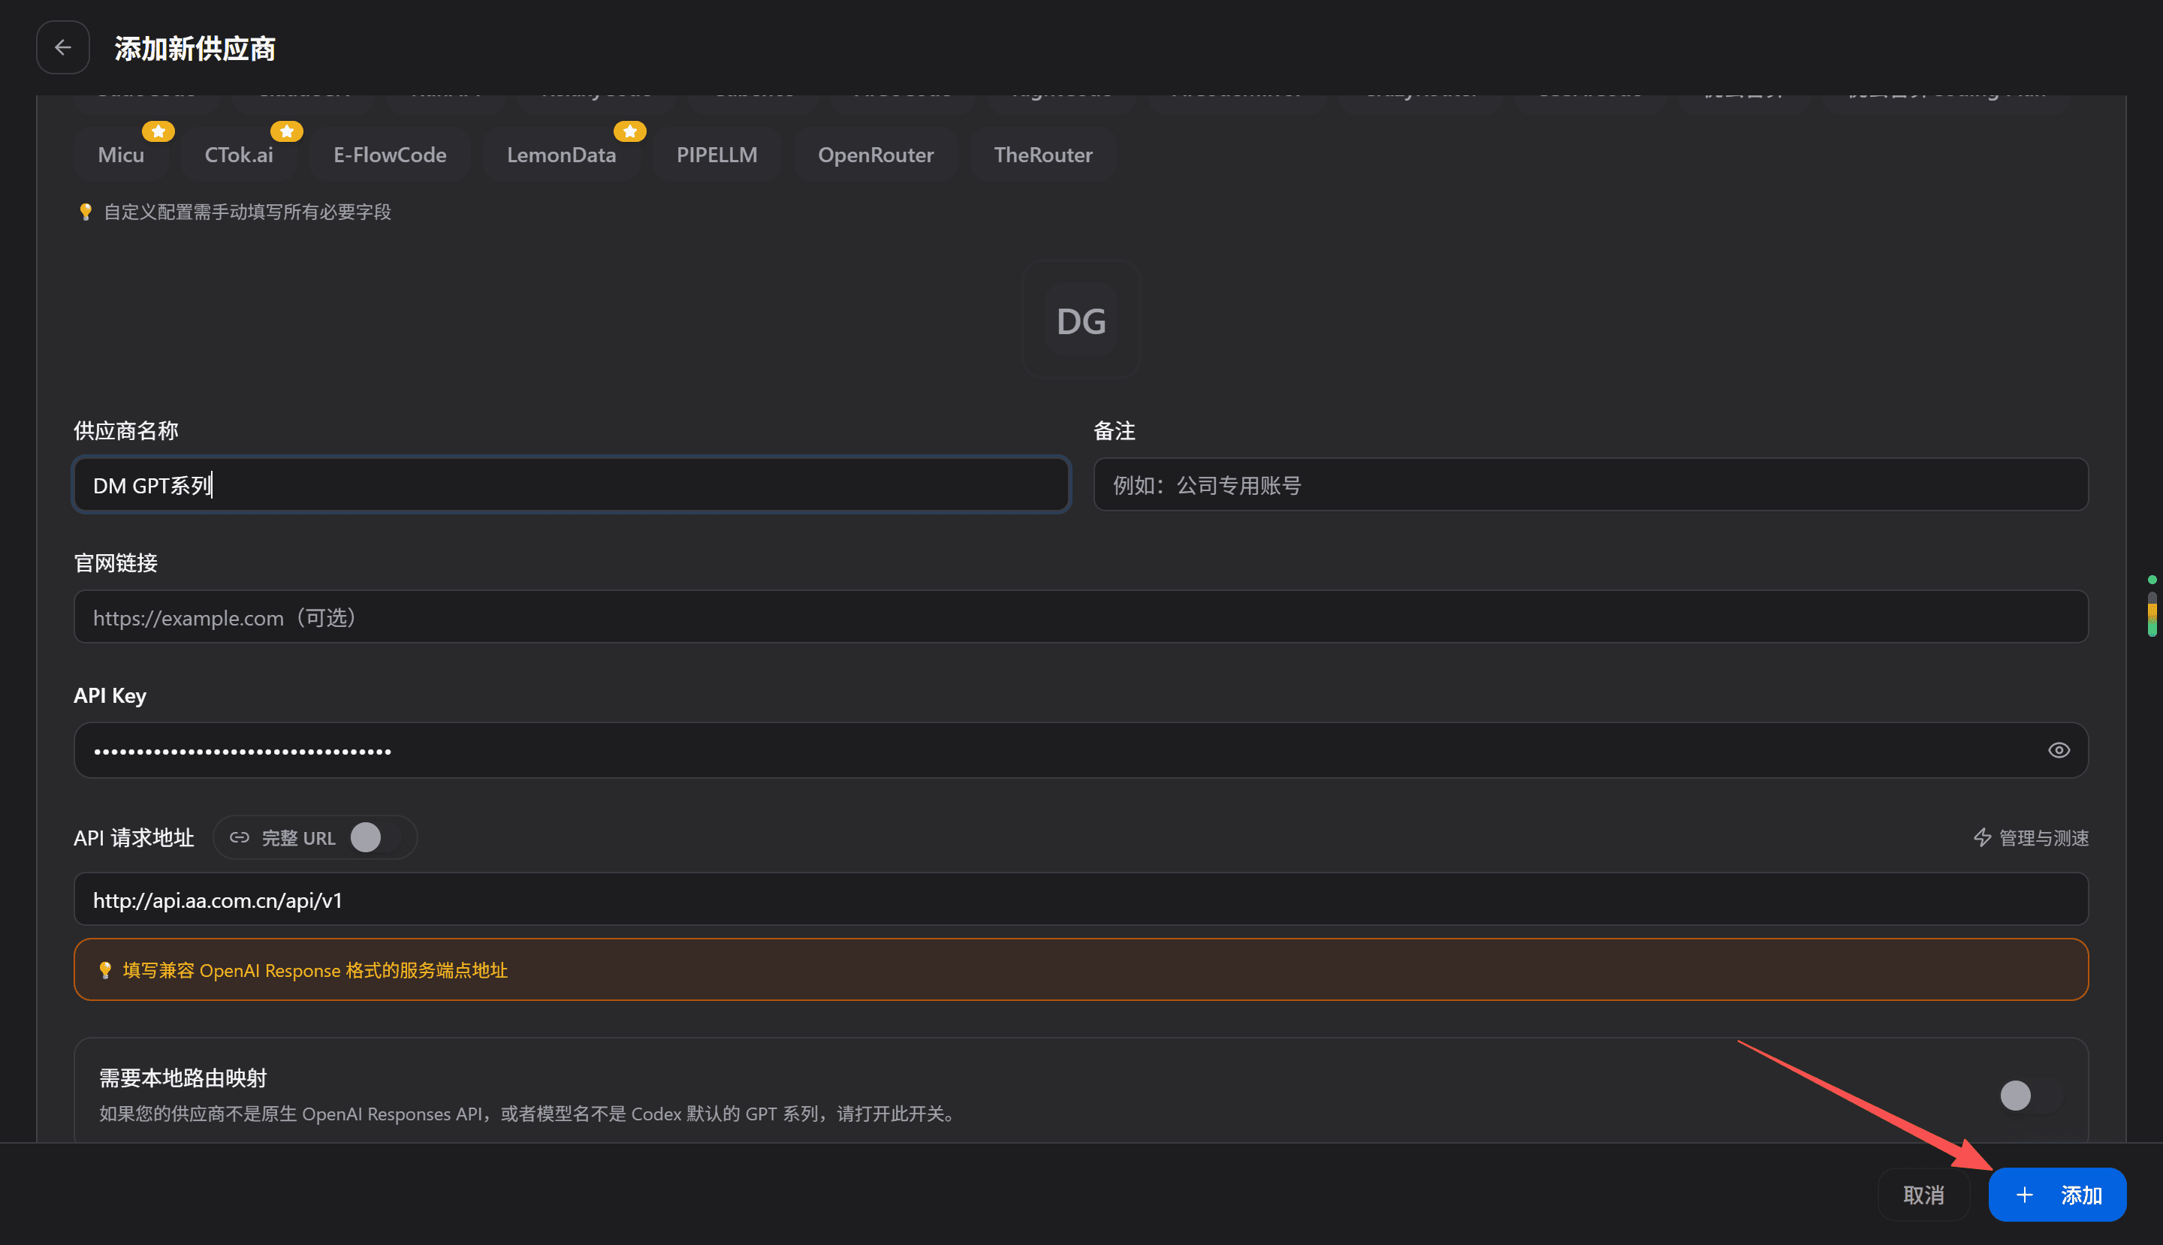Click the 取消 button
This screenshot has height=1245, width=2163.
click(1923, 1195)
